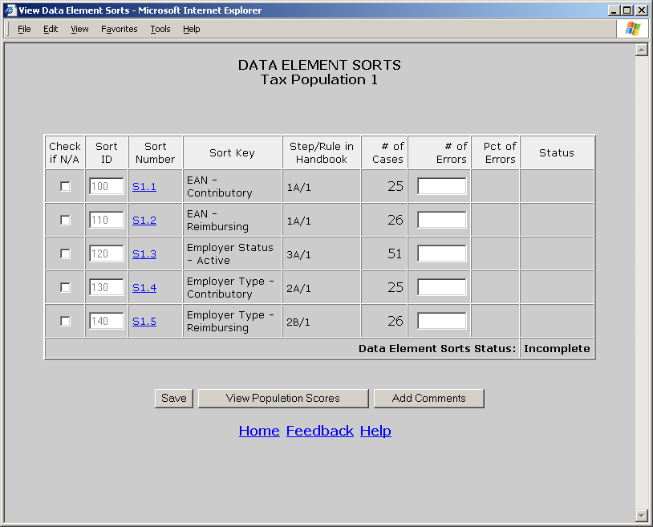
Task: Click the Help link below the buttons
Action: point(375,431)
